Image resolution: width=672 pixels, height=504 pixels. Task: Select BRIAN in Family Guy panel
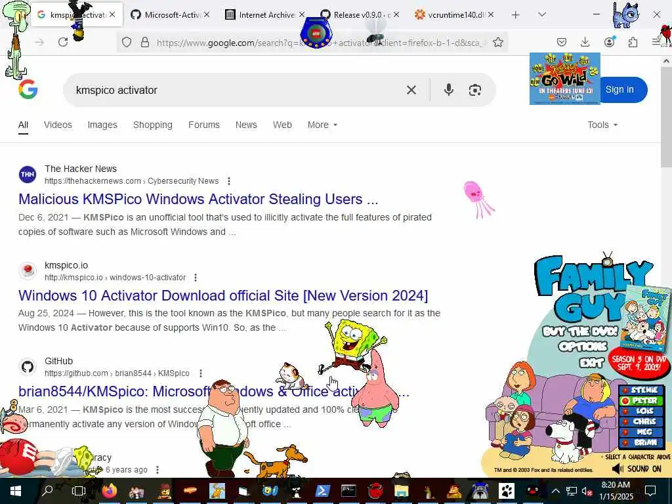pos(642,442)
